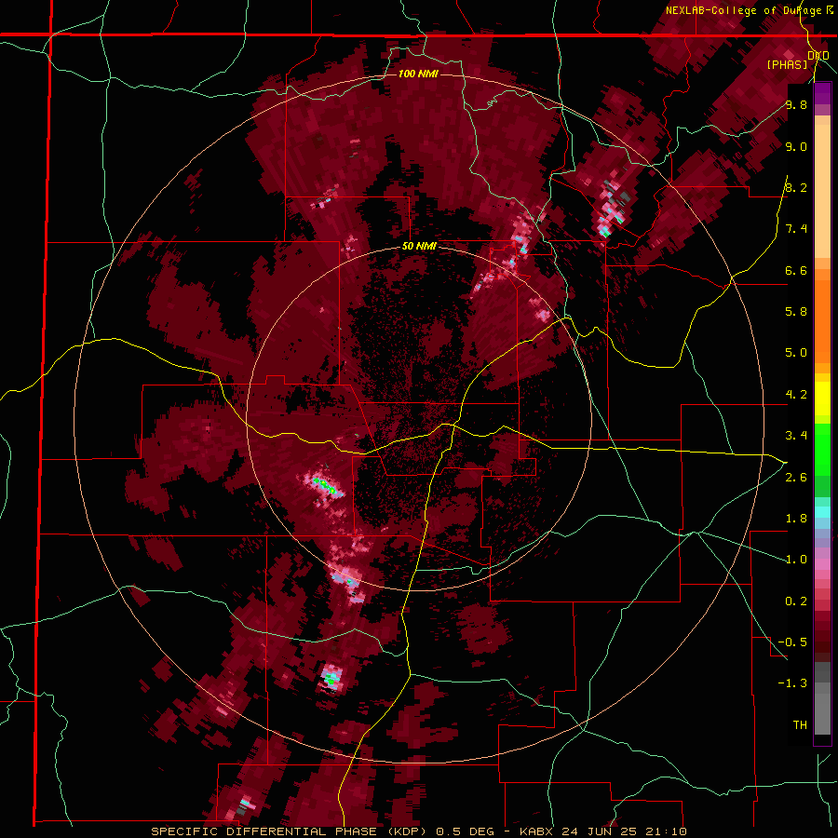This screenshot has height=838, width=838.
Task: Click the 9.0 value on the color scale
Action: [796, 146]
